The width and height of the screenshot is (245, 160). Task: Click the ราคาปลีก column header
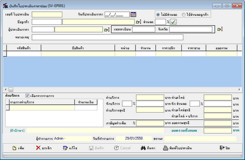tap(169, 48)
